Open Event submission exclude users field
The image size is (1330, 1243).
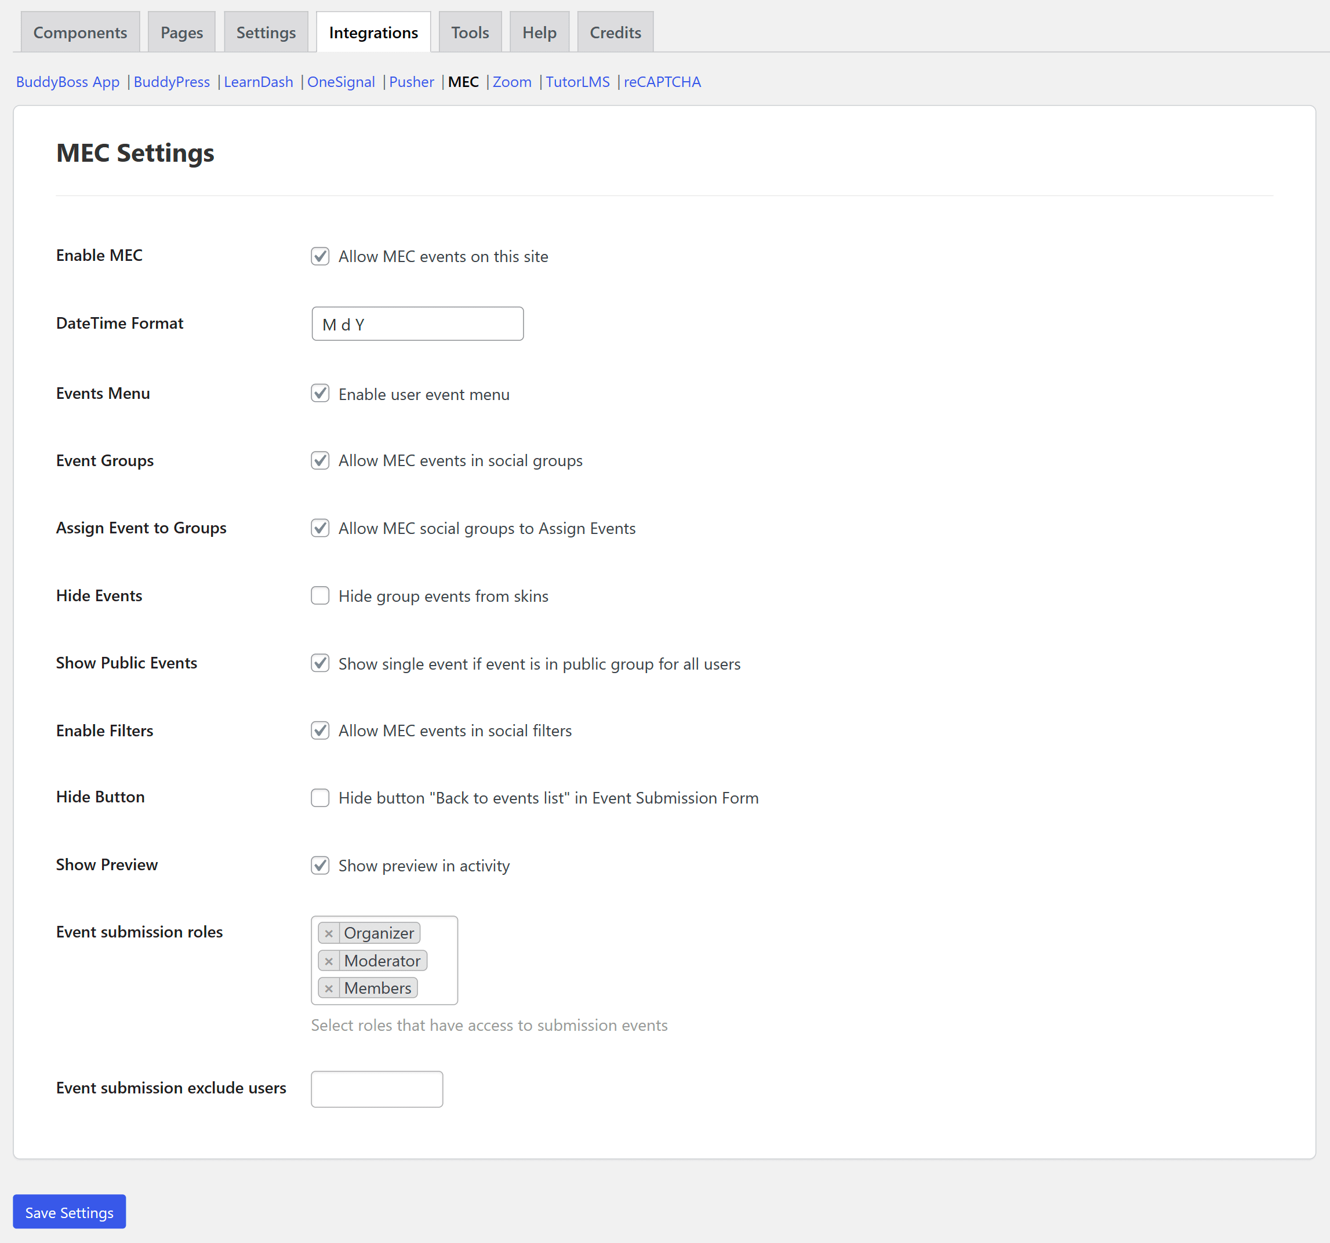click(377, 1088)
